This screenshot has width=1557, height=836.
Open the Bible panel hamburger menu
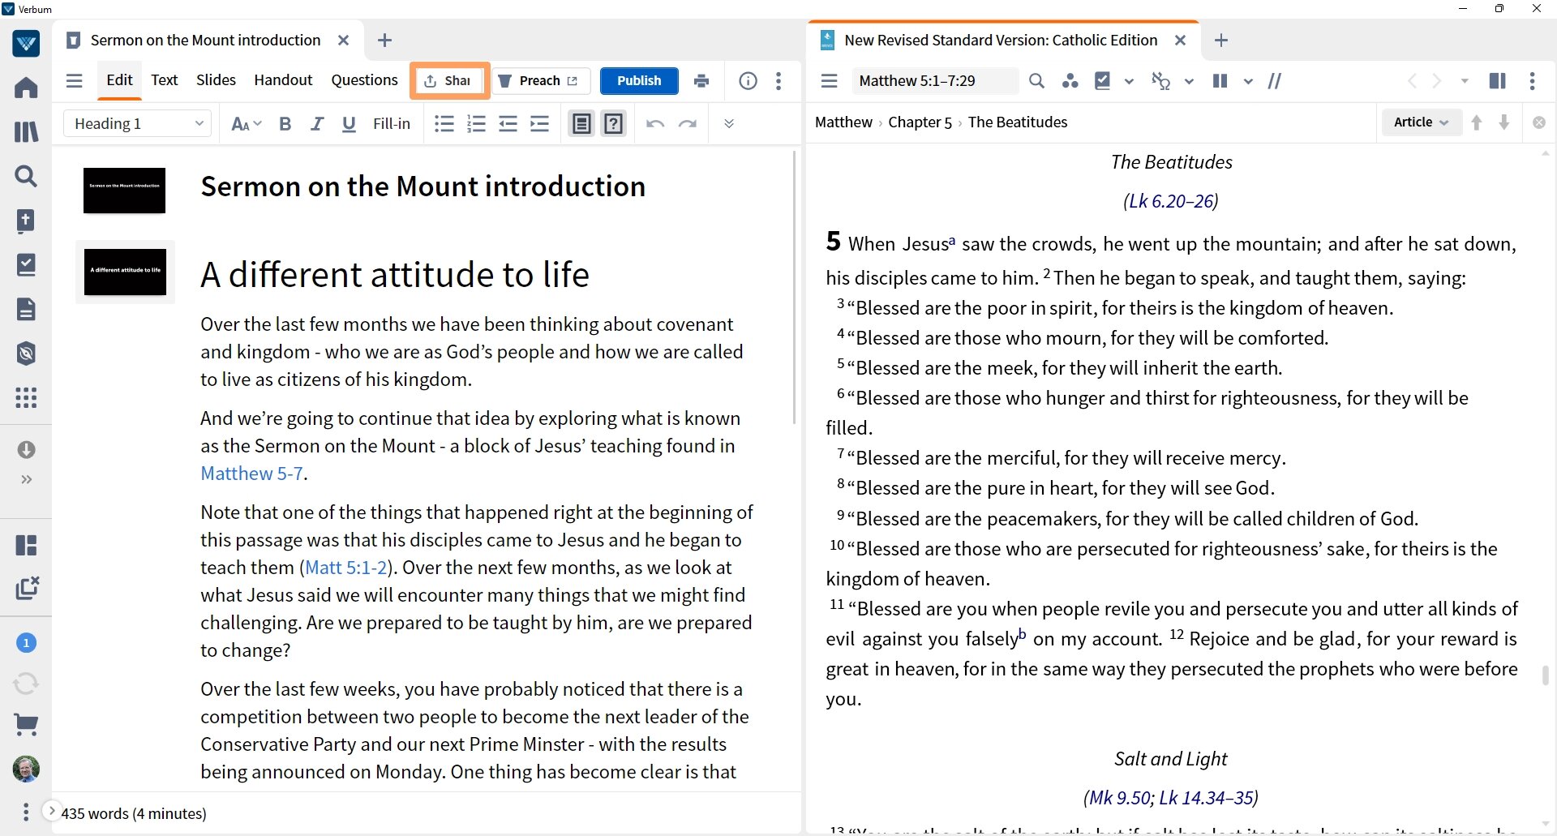tap(829, 80)
